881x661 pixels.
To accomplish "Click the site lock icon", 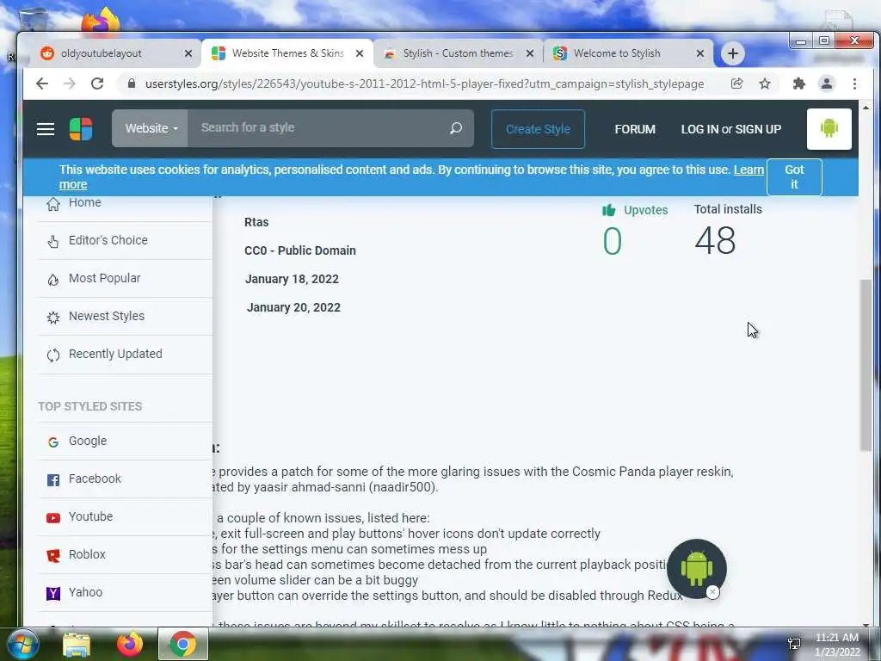I will click(132, 83).
